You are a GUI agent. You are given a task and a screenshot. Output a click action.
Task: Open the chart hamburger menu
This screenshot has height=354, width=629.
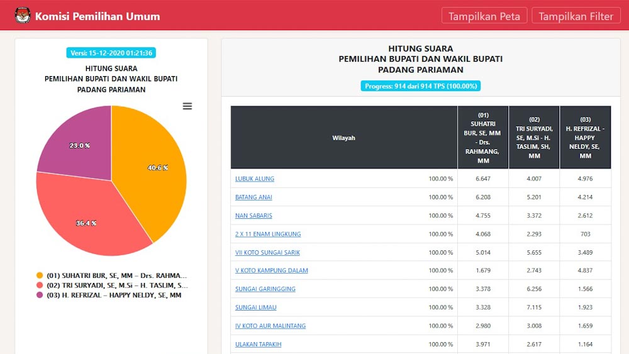tap(187, 106)
